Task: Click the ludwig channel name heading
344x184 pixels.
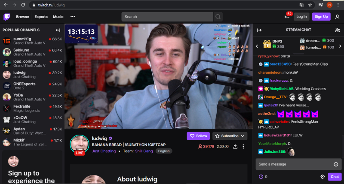Action: click(99, 138)
